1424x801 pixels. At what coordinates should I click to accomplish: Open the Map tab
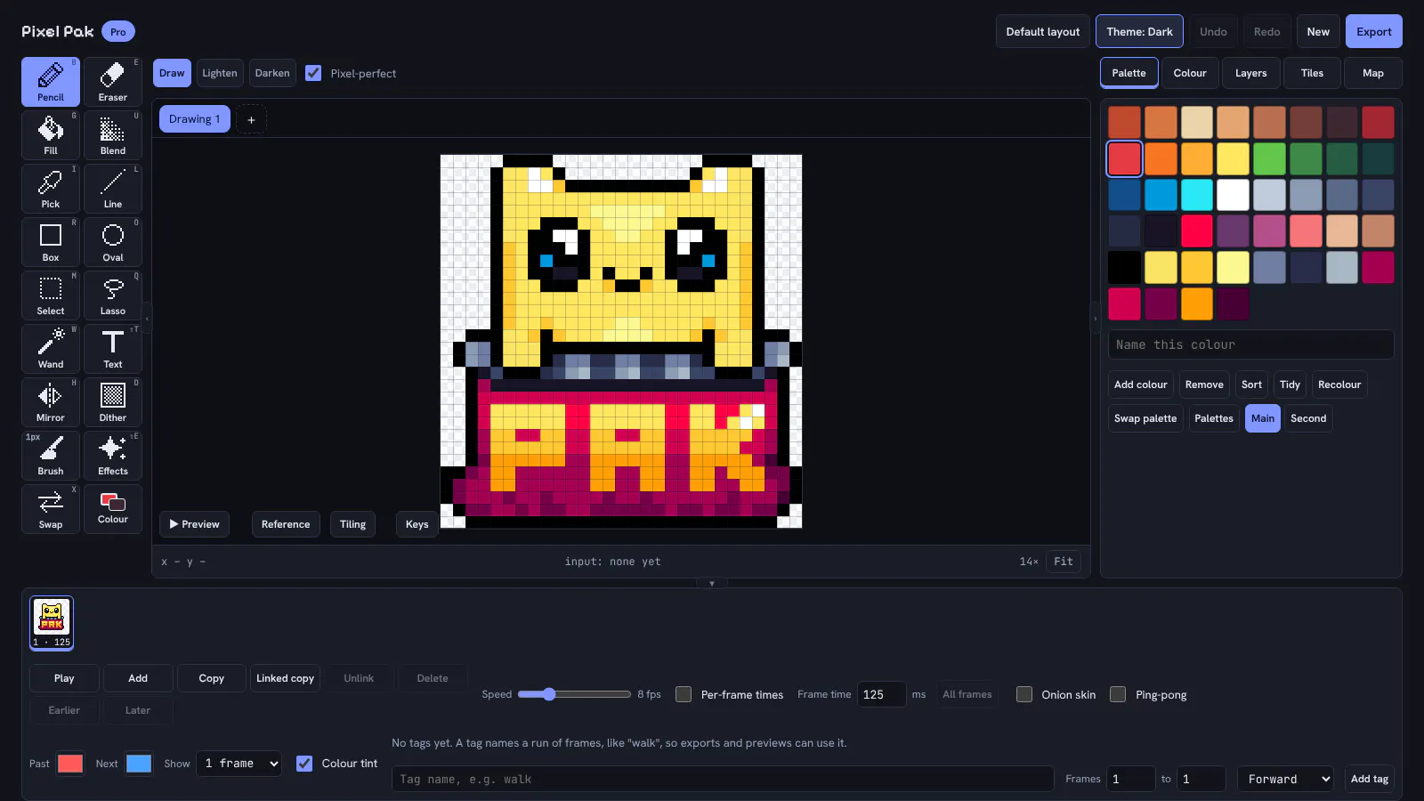[1373, 73]
